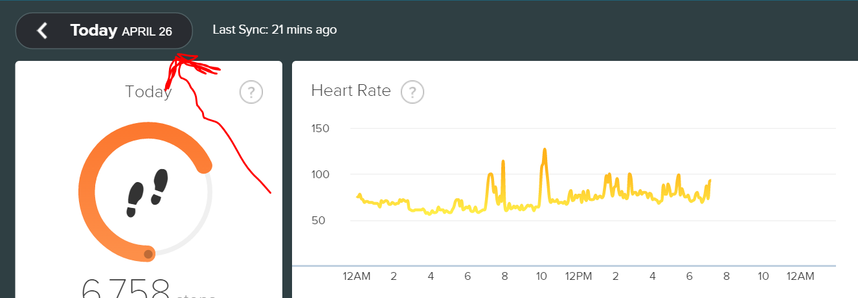Click the heart rate spike near 8 AM

[x=503, y=161]
